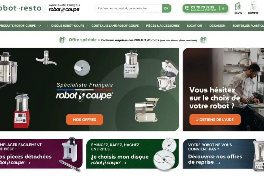
Task: Go to Pièces & Accessoires section
Action: pyautogui.click(x=163, y=26)
